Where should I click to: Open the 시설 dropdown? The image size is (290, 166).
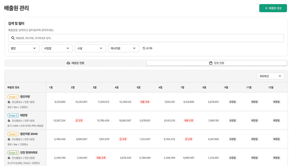coord(90,48)
